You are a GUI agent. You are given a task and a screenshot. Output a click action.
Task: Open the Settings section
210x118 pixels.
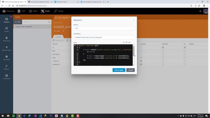[59, 11]
